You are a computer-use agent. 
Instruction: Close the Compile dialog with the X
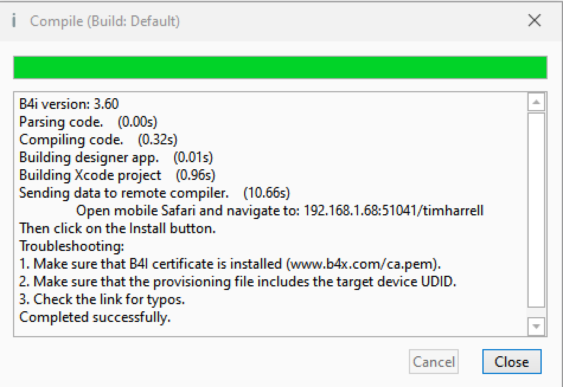[x=534, y=21]
